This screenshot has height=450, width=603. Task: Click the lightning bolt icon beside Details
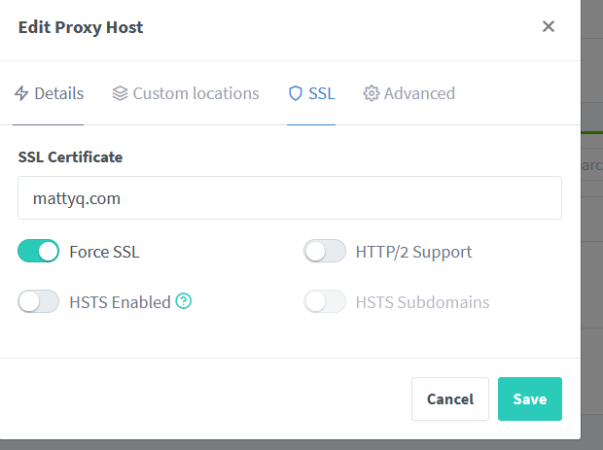point(21,93)
